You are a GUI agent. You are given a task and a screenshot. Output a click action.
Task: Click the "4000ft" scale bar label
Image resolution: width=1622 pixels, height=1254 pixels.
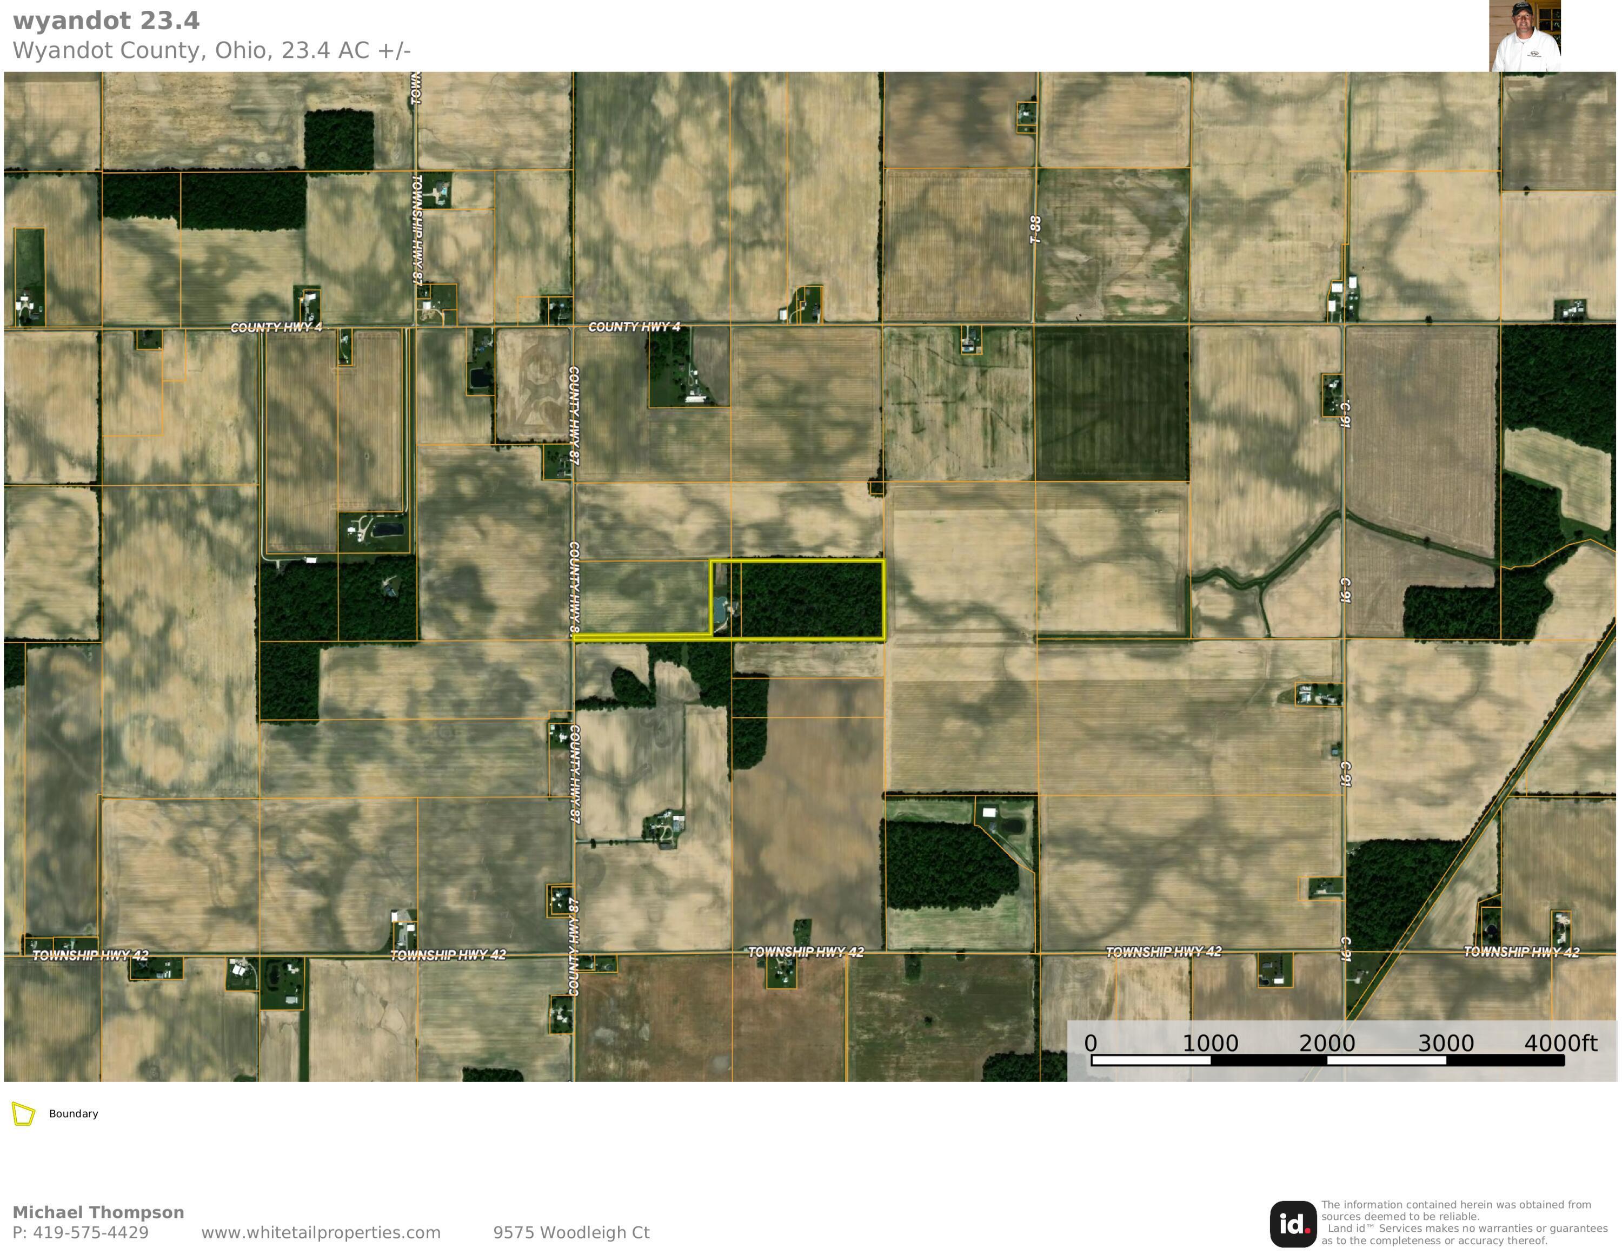[1560, 1043]
